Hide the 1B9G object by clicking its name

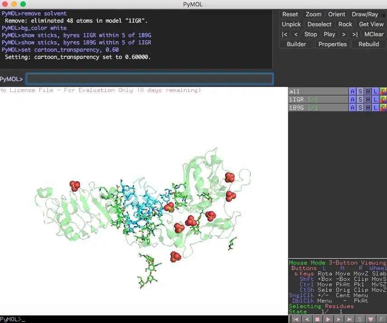[x=298, y=107]
